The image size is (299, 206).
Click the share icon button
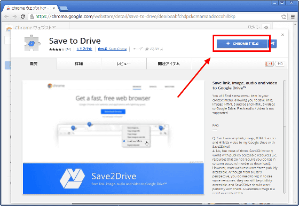coord(272,44)
